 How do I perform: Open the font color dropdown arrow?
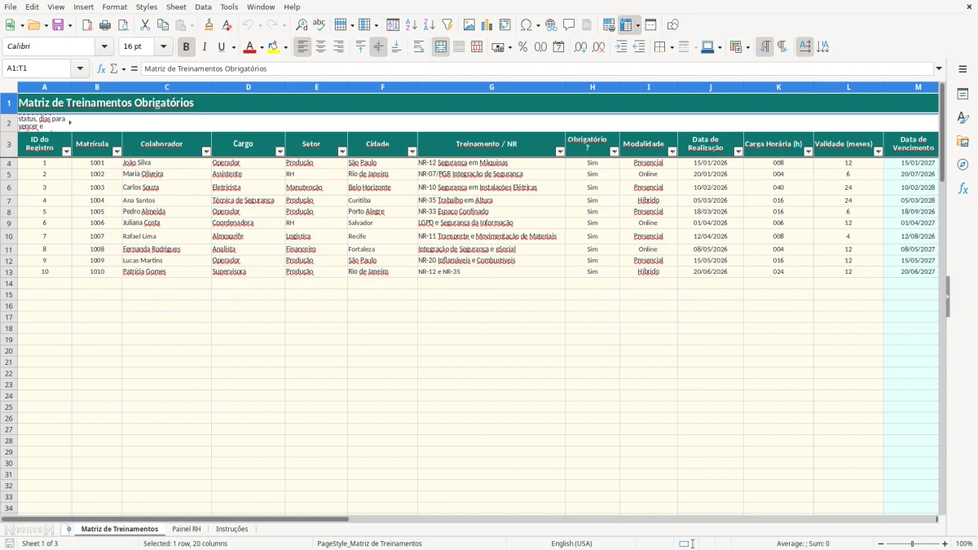click(x=262, y=47)
